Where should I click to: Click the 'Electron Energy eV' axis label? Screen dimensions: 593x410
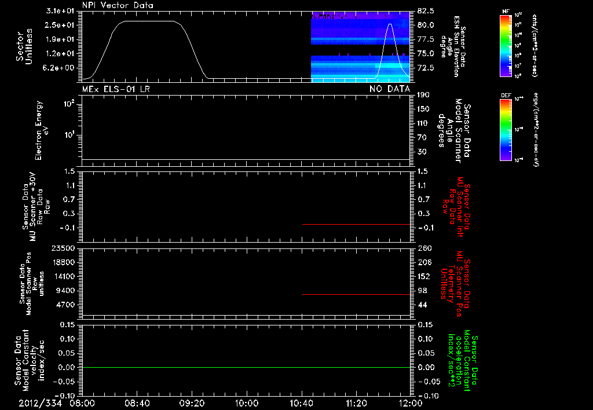(x=42, y=130)
